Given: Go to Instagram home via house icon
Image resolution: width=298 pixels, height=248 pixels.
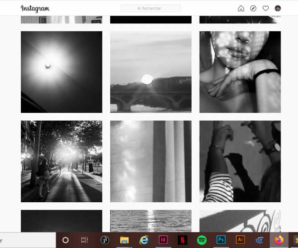Looking at the screenshot, I should [241, 8].
